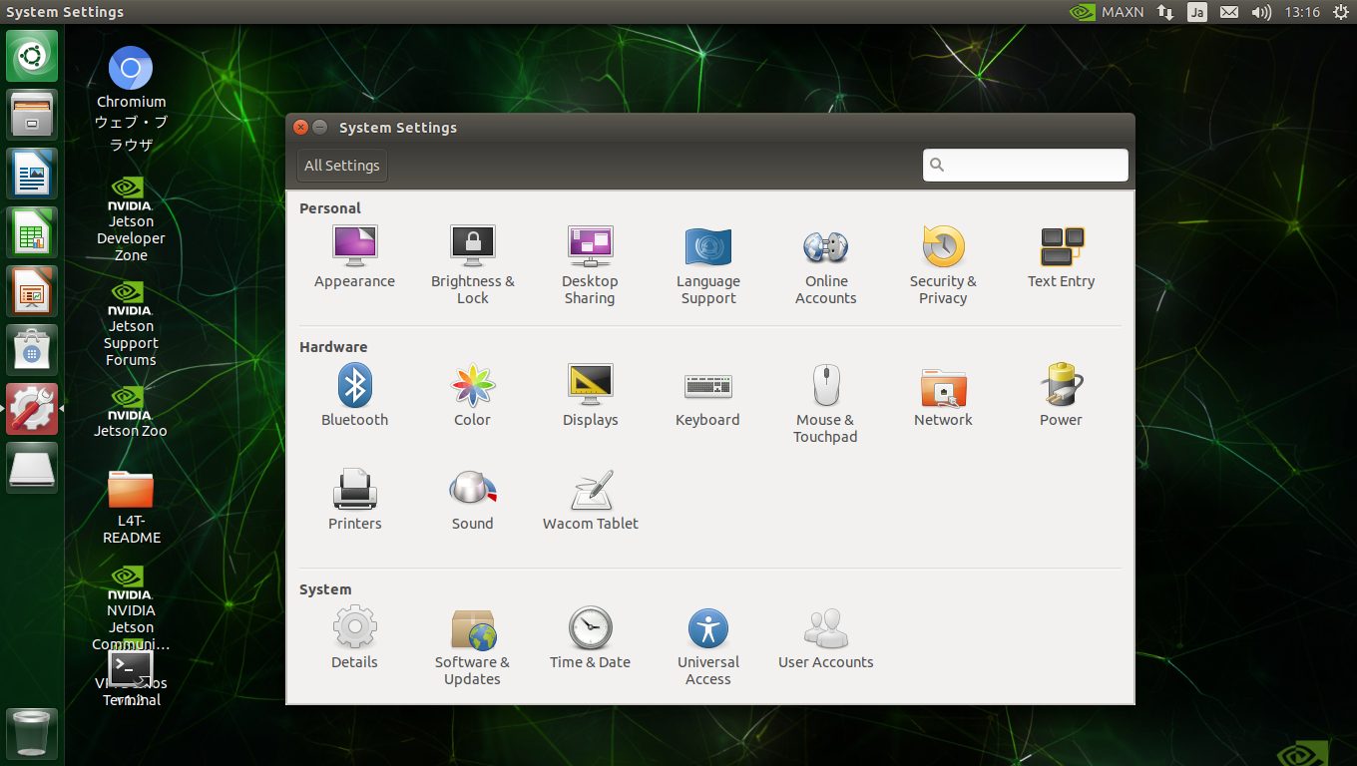Open the Displays settings
This screenshot has height=766, width=1357.
pos(590,395)
